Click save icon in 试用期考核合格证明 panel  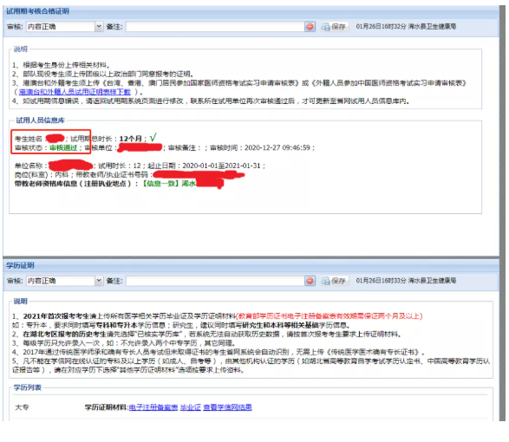[325, 27]
